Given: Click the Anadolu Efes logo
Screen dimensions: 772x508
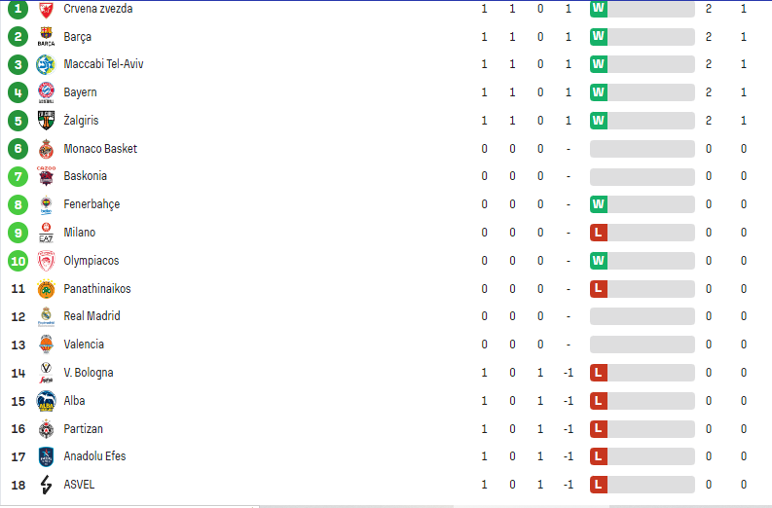Looking at the screenshot, I should point(46,456).
